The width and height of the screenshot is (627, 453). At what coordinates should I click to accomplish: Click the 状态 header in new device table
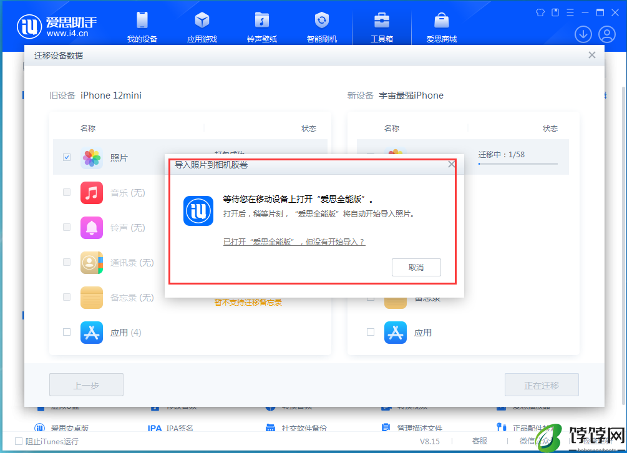pos(550,129)
